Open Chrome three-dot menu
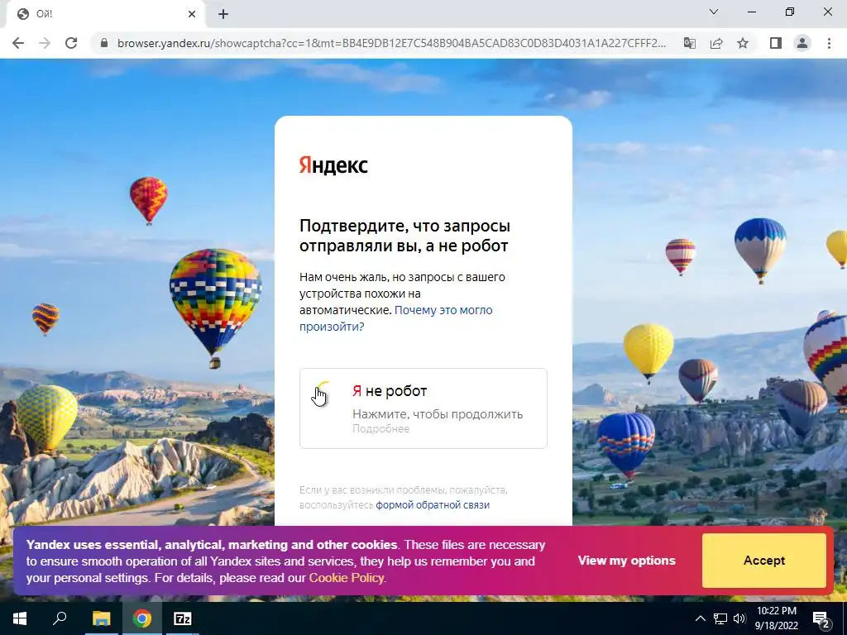The width and height of the screenshot is (847, 635). tap(829, 43)
